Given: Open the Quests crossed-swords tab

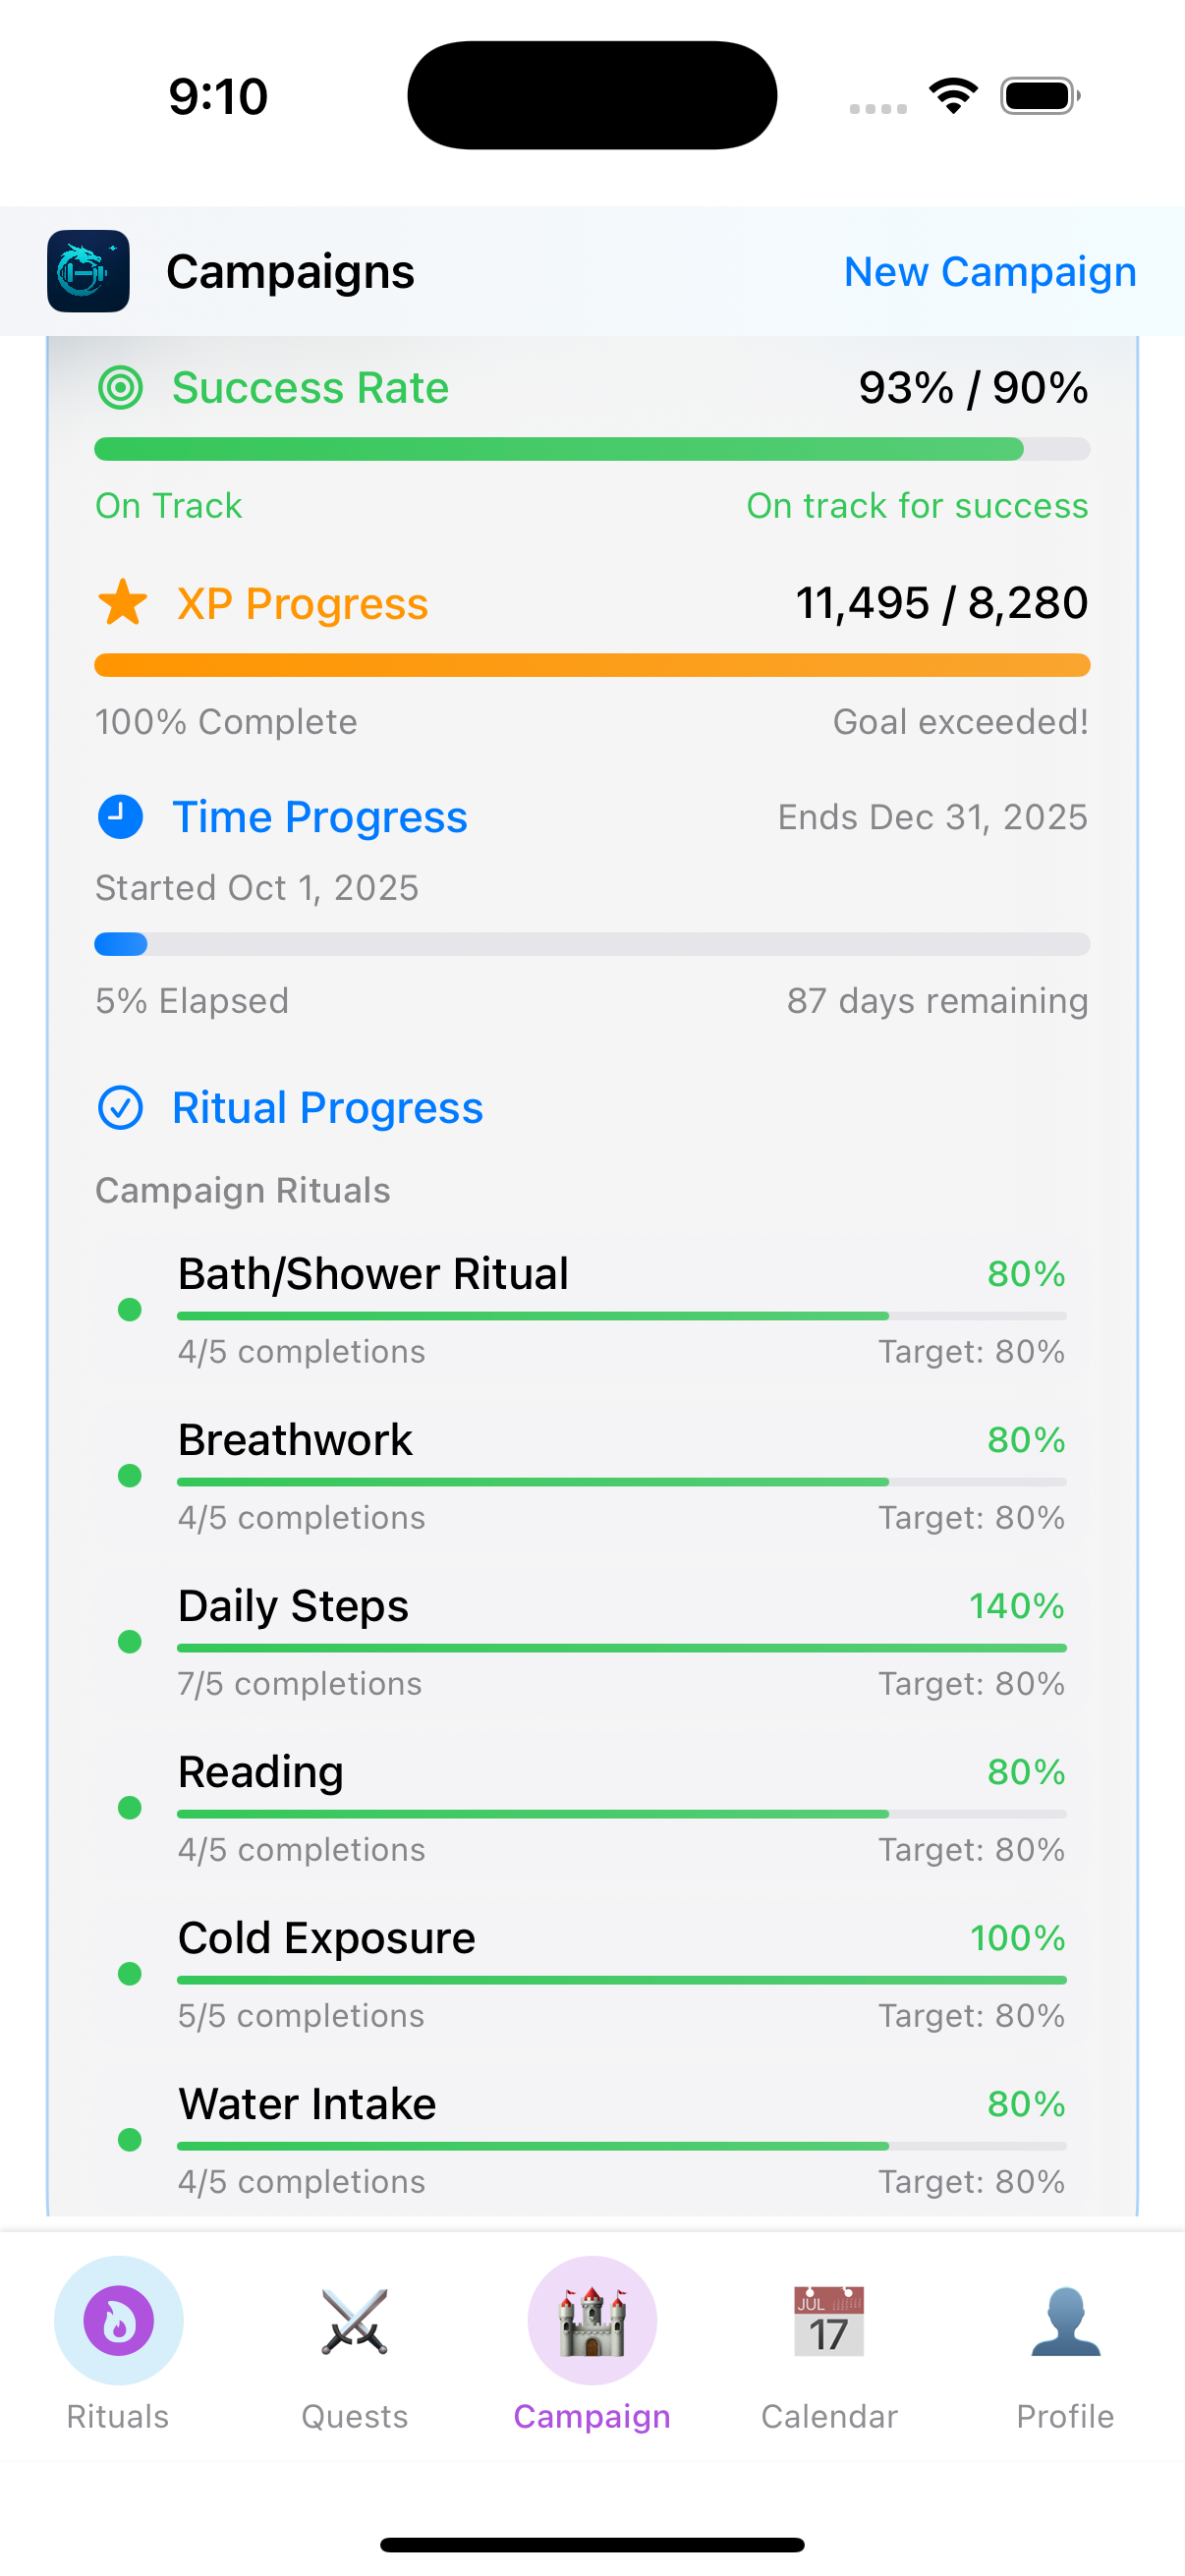Looking at the screenshot, I should [x=355, y=2321].
